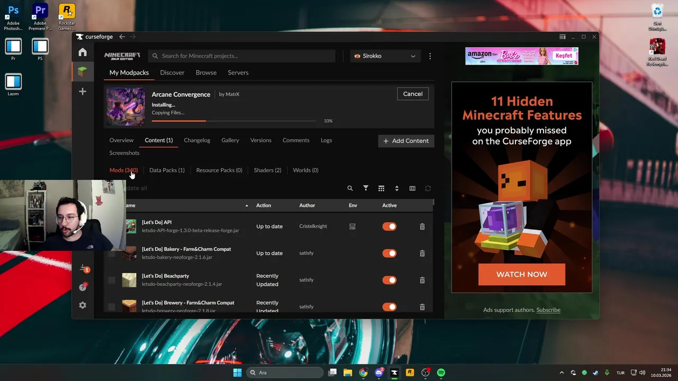Image resolution: width=678 pixels, height=381 pixels.
Task: Check the [Let's Do] Bakery row checkbox
Action: (111, 253)
